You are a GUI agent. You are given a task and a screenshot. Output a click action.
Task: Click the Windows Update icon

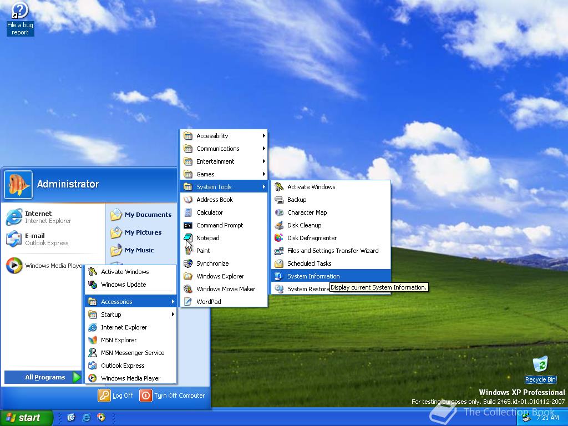[x=93, y=285]
